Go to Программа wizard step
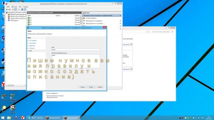The width and height of the screenshot is (214, 120). pyautogui.click(x=33, y=43)
